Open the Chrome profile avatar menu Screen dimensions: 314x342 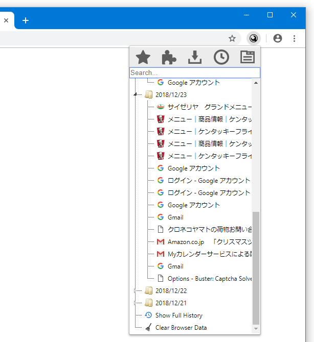click(x=278, y=38)
